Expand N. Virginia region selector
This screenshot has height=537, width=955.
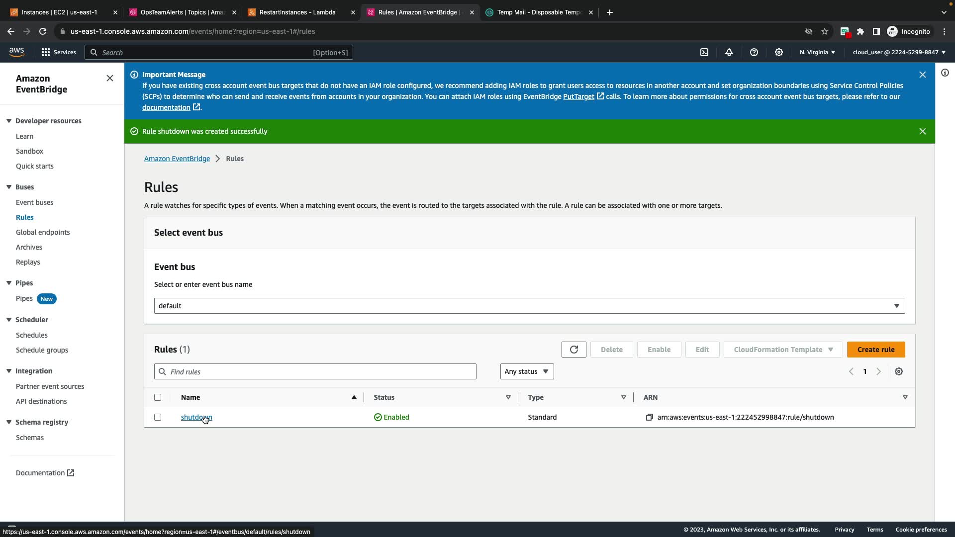tap(817, 52)
